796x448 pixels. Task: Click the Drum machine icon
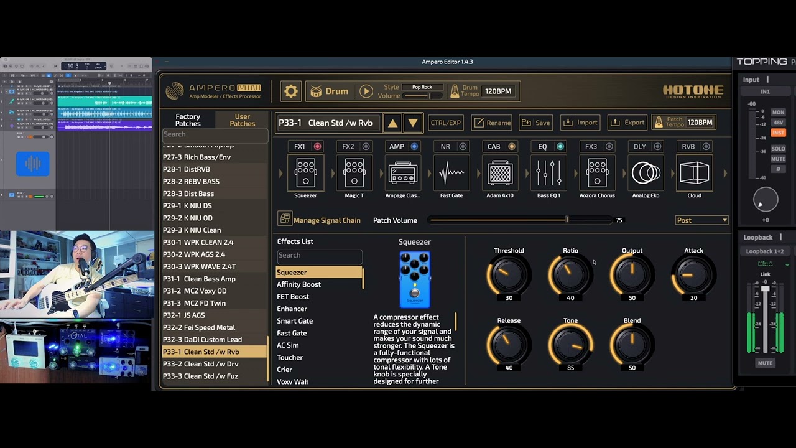pos(316,91)
